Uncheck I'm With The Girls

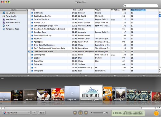tap(32, 19)
